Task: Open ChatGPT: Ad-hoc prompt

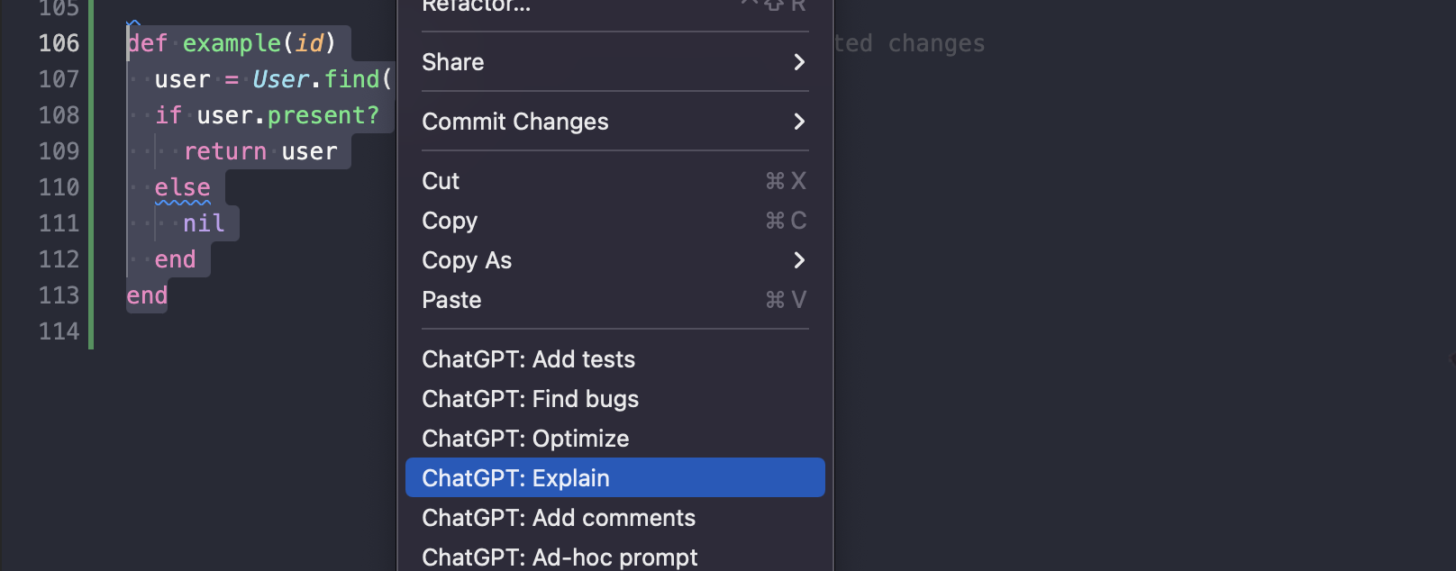Action: [x=560, y=557]
